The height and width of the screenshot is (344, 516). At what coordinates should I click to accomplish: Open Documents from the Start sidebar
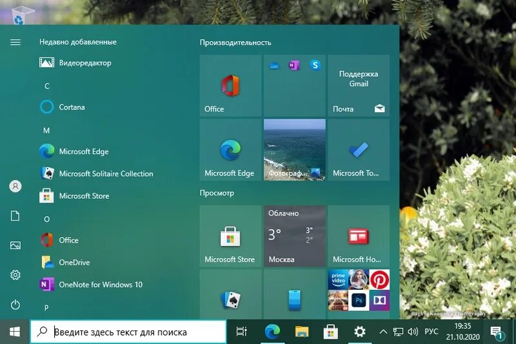[15, 216]
